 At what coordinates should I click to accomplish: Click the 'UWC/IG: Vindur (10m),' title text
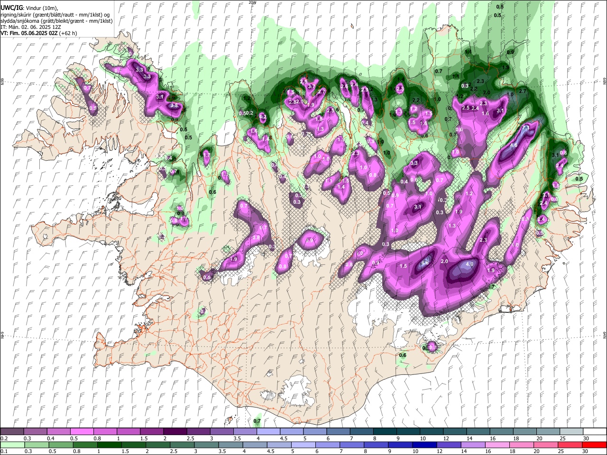pos(29,8)
